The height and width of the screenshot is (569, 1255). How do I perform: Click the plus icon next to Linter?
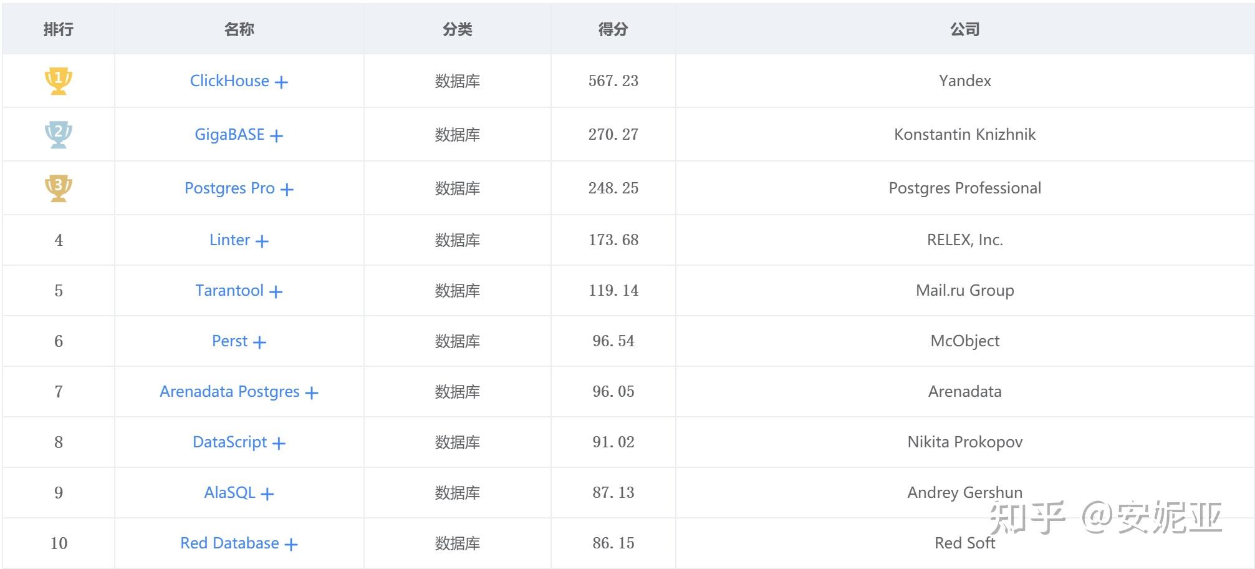(x=262, y=241)
